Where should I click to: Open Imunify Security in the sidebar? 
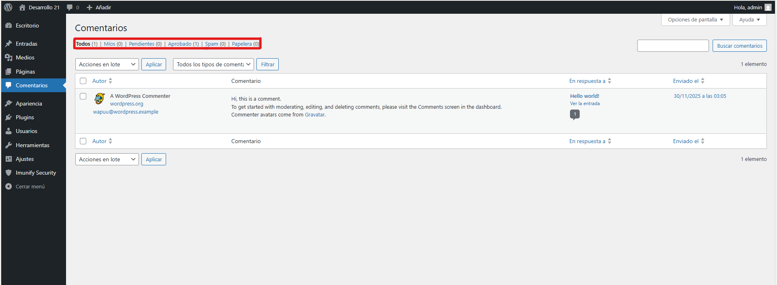tap(36, 173)
